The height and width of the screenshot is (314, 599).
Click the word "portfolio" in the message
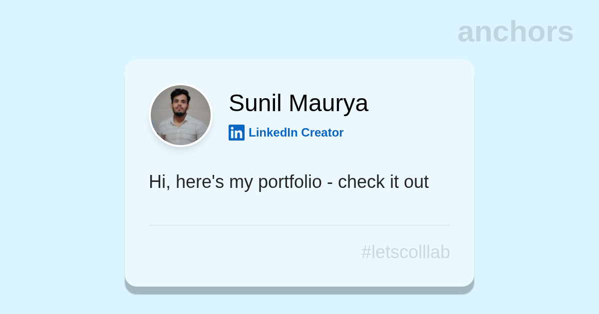point(290,182)
